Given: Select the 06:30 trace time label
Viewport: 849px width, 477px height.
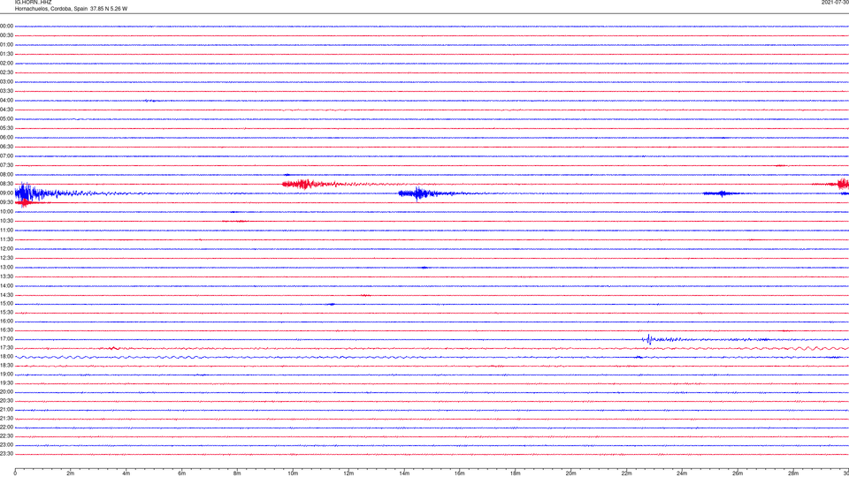Looking at the screenshot, I should 6,147.
